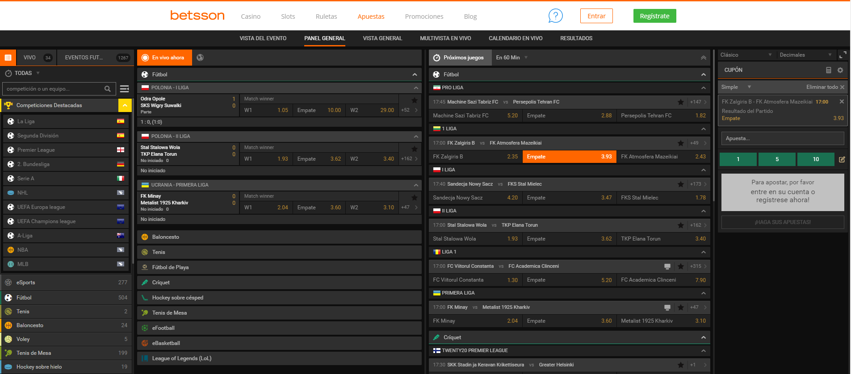The image size is (851, 374).
Task: Open the TODAS time filter dropdown
Action: (x=22, y=73)
